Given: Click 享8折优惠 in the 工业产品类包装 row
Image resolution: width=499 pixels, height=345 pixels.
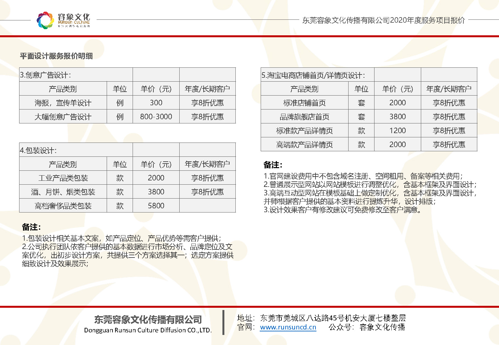Looking at the screenshot, I should click(x=208, y=178).
